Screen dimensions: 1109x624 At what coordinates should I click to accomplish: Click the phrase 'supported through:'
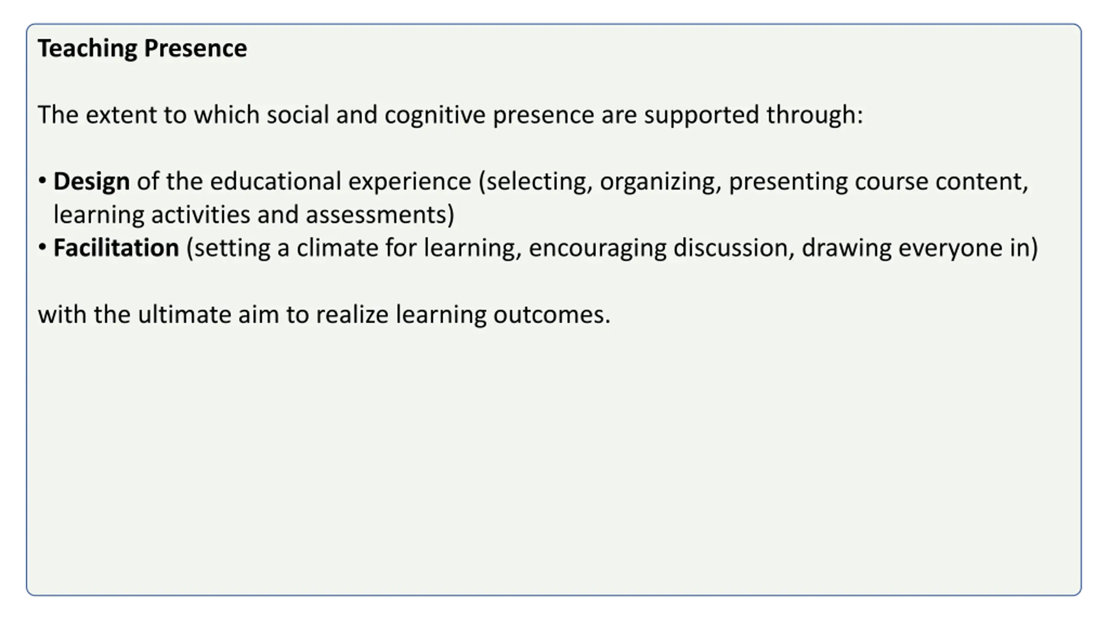coord(753,115)
